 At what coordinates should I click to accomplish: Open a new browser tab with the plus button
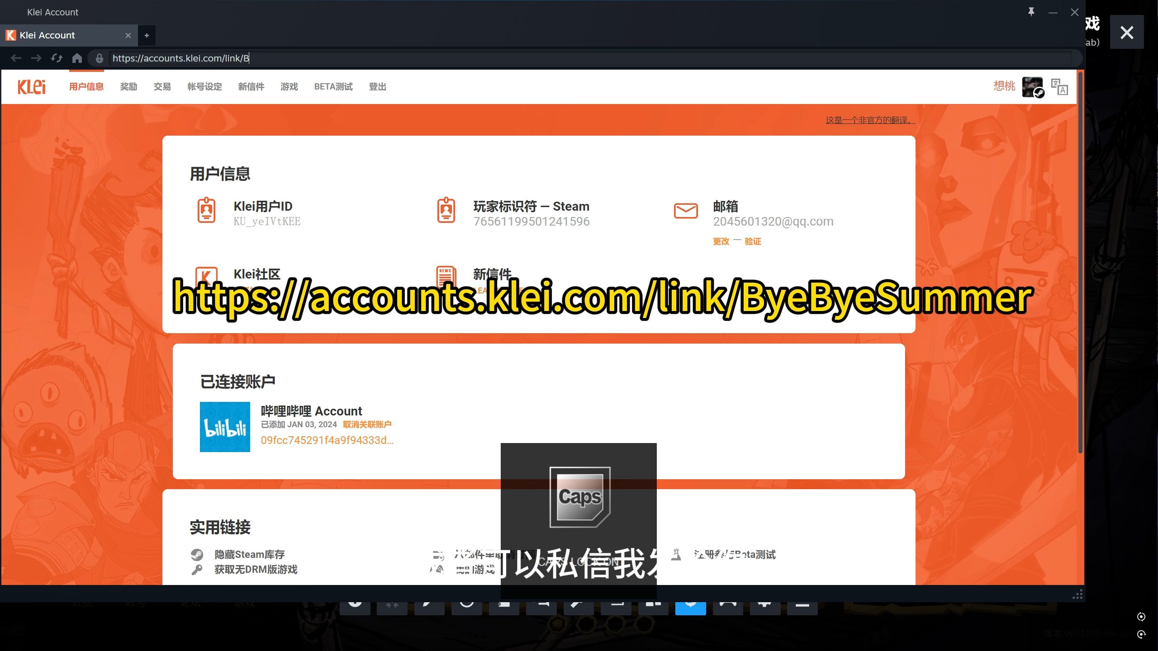point(147,35)
